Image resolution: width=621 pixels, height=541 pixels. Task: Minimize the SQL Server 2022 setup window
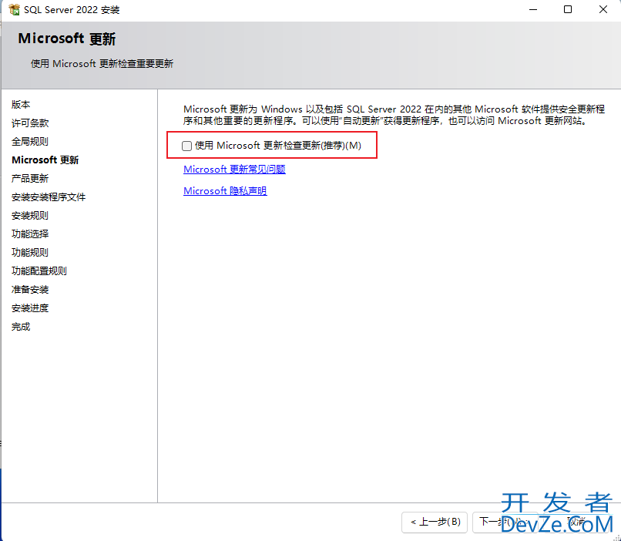click(533, 9)
